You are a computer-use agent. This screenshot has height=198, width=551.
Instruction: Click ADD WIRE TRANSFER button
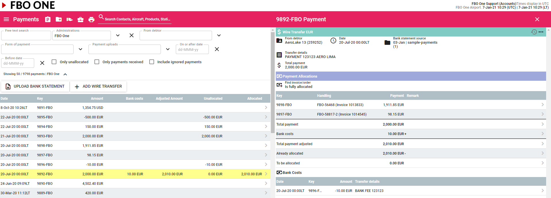[98, 86]
